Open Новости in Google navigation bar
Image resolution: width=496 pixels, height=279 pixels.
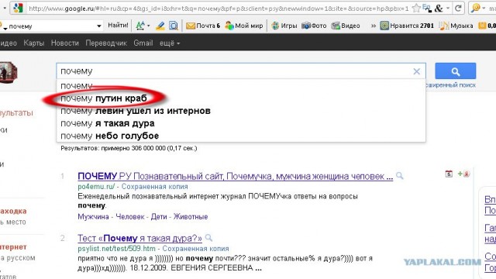coord(65,43)
